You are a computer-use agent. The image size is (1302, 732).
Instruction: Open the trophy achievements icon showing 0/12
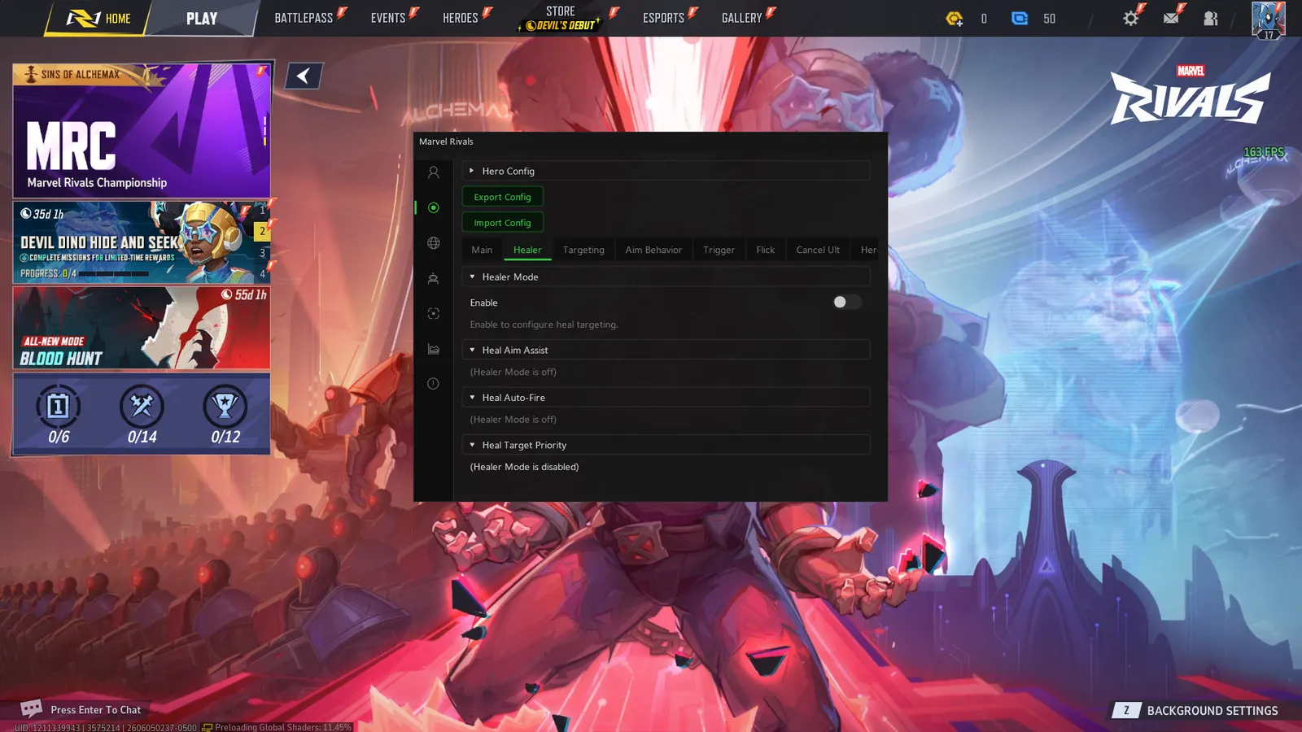(x=225, y=406)
